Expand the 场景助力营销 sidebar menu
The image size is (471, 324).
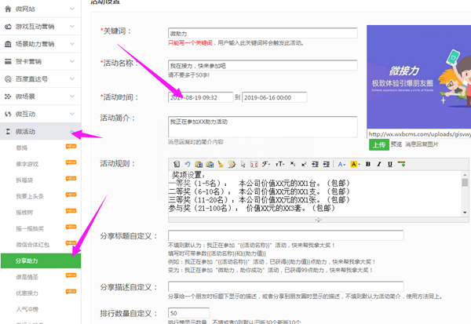(x=72, y=44)
